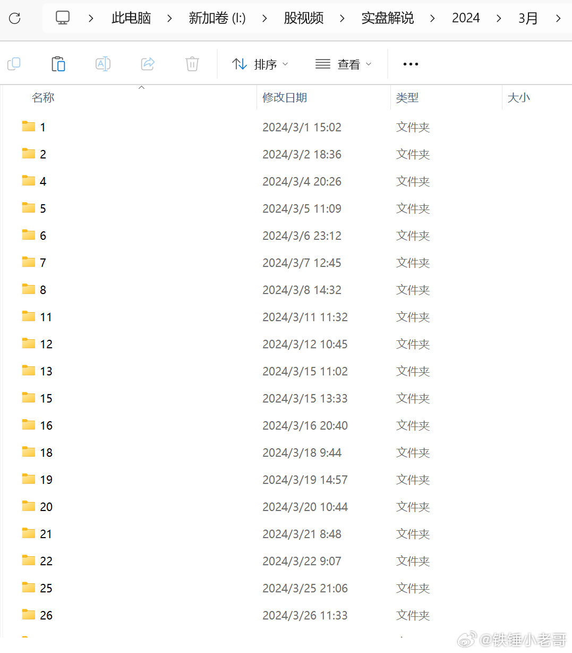
Task: Click the computer monitor icon in address bar
Action: coord(63,18)
